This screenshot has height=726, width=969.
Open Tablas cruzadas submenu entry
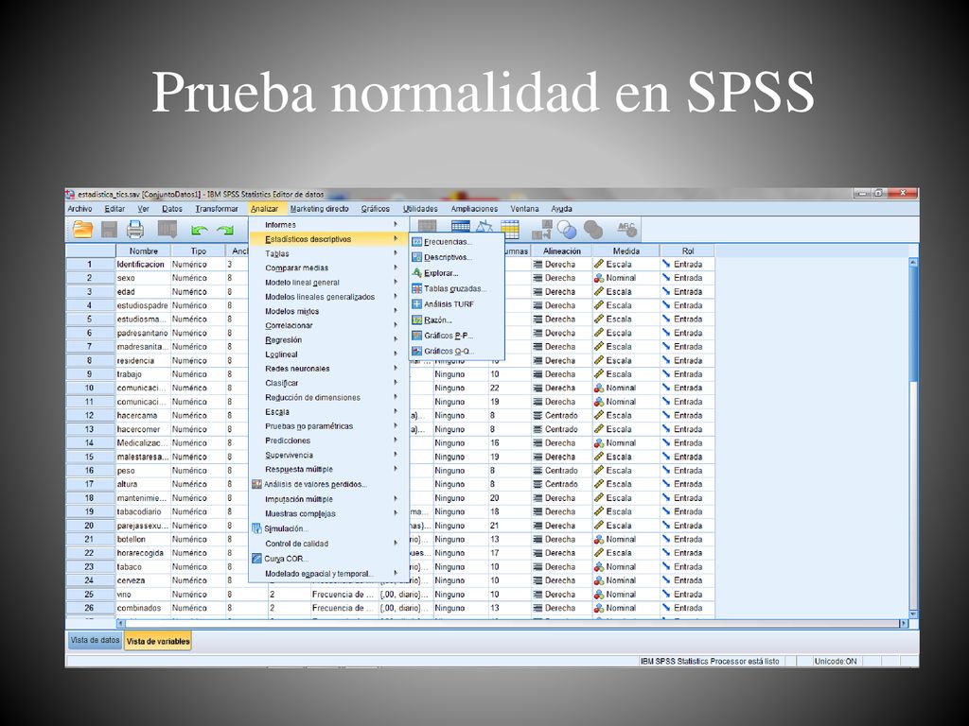point(455,288)
